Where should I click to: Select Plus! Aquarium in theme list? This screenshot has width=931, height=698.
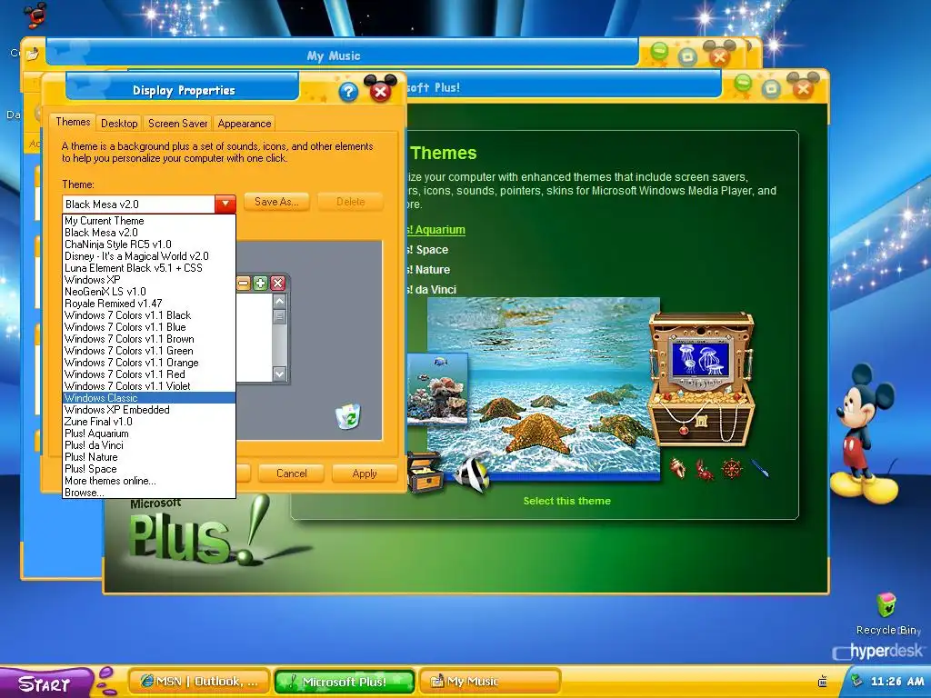tap(149, 434)
